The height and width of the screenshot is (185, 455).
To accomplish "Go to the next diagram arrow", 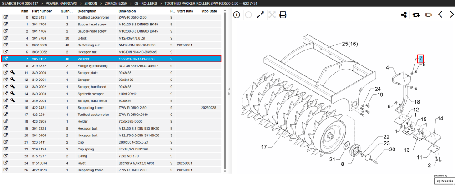I will click(451, 15).
